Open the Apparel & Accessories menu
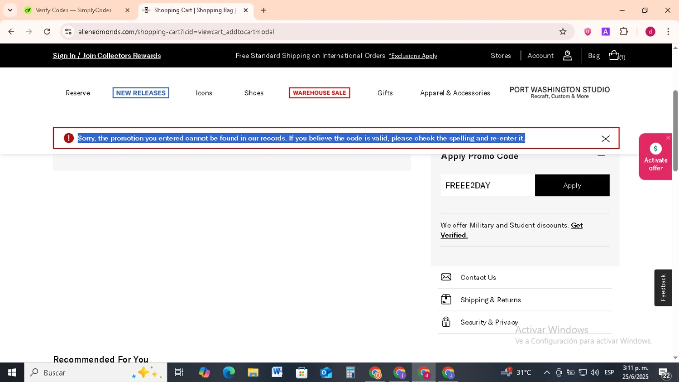The height and width of the screenshot is (382, 679). point(455,93)
